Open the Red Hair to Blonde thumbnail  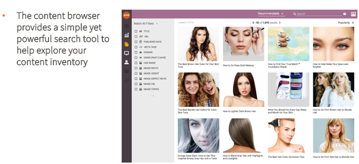point(333,135)
